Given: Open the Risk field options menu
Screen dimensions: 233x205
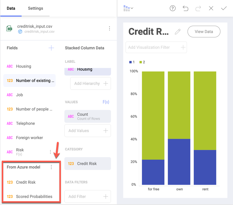Looking at the screenshot, I should point(50,152).
